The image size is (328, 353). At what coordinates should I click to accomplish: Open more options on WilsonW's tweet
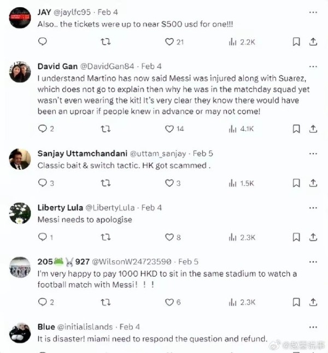(313, 262)
